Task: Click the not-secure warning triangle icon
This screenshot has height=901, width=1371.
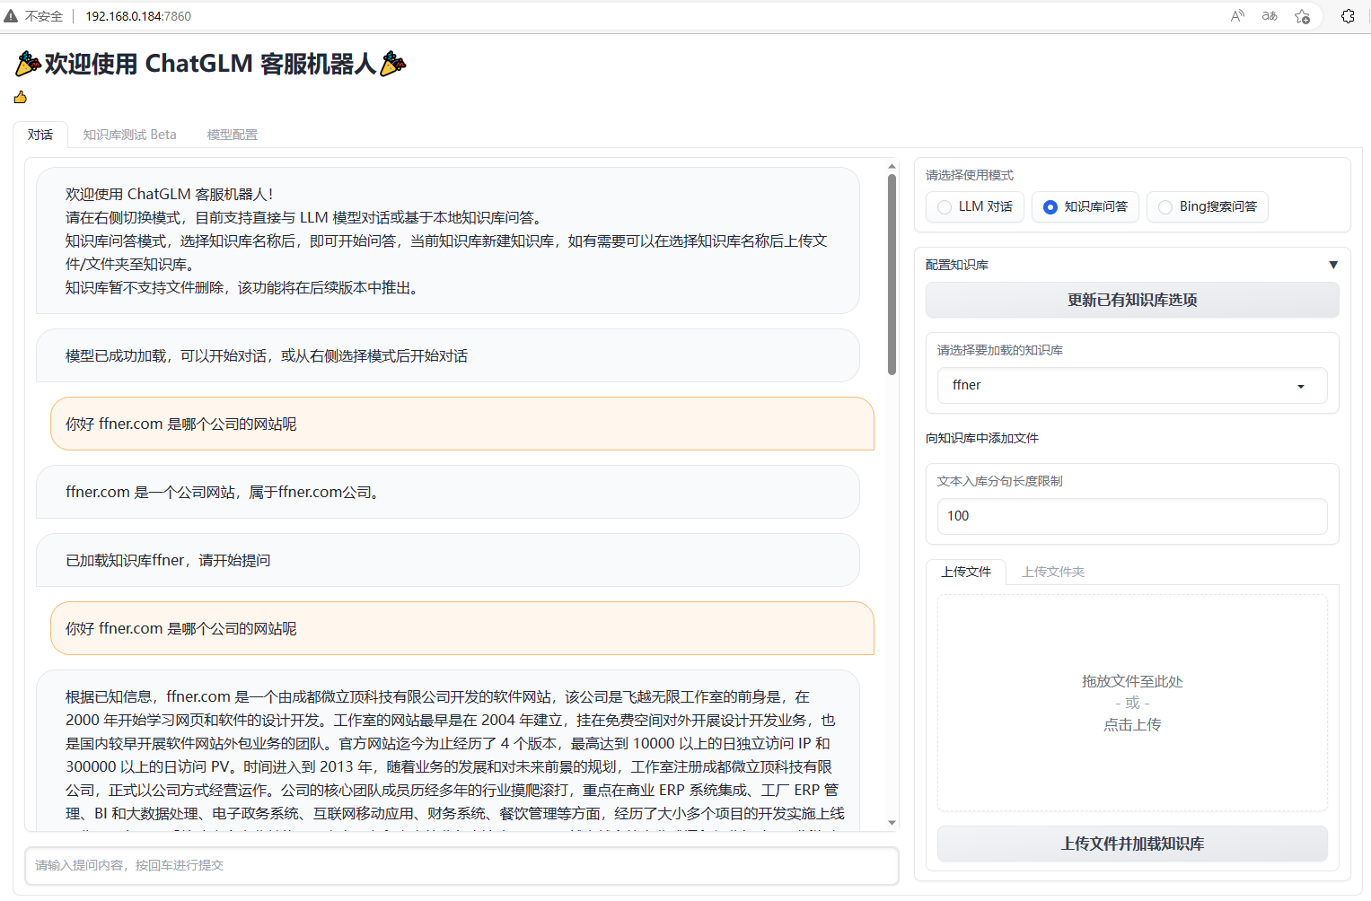Action: tap(11, 16)
